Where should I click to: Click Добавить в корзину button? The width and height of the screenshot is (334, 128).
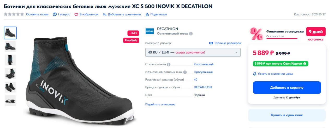pyautogui.click(x=287, y=88)
